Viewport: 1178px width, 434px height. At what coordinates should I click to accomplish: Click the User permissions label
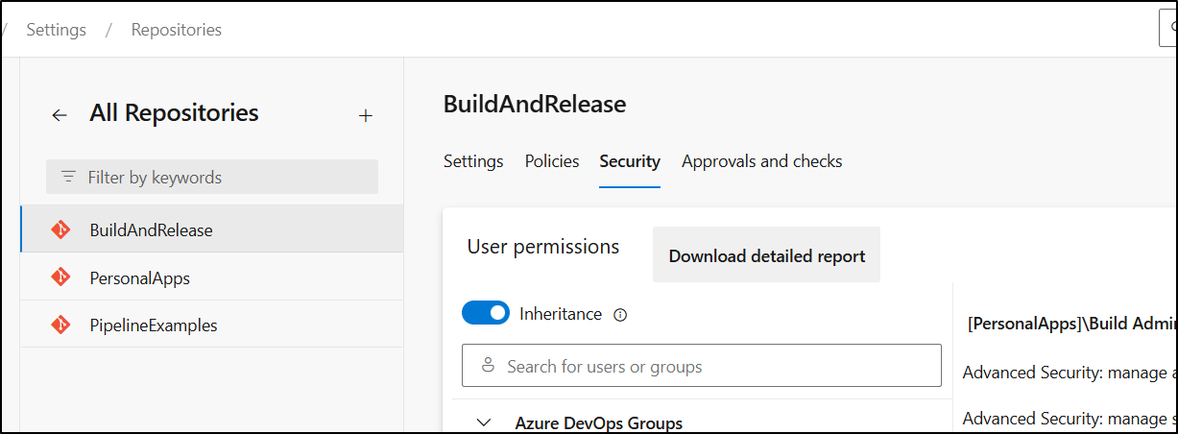pyautogui.click(x=543, y=247)
